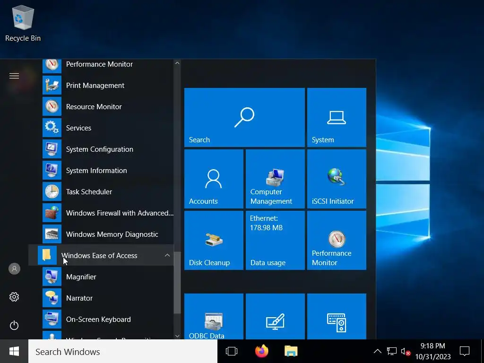This screenshot has width=484, height=363.
Task: Open the user account menu in Start
Action: click(x=14, y=268)
